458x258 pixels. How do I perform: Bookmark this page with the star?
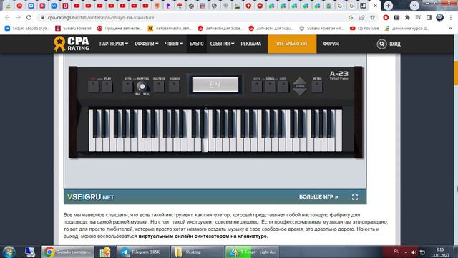coord(372,17)
